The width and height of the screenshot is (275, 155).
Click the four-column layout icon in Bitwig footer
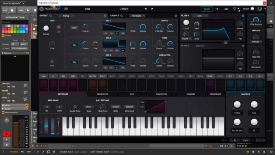pos(54,152)
